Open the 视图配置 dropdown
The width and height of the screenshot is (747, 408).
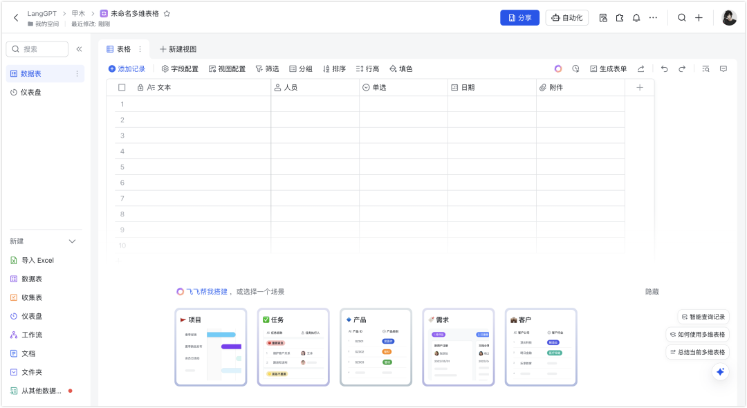[x=228, y=68]
